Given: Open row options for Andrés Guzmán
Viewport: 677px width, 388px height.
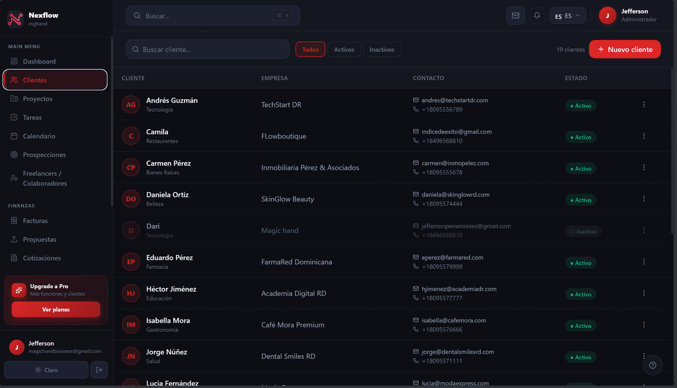Looking at the screenshot, I should 644,104.
